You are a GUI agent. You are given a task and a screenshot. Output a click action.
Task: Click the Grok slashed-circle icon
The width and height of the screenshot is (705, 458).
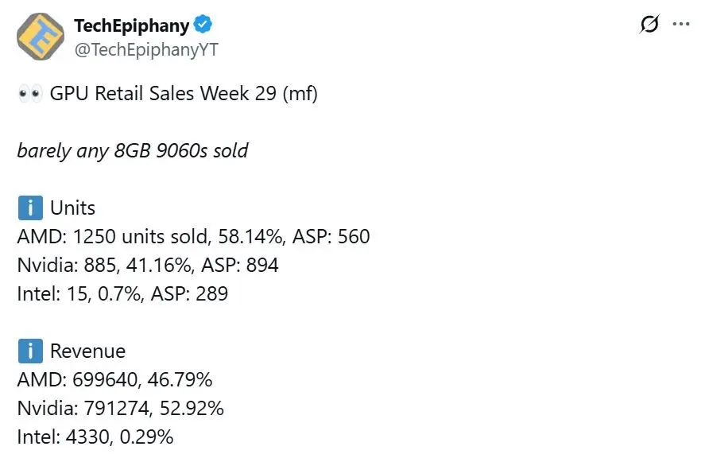[649, 25]
